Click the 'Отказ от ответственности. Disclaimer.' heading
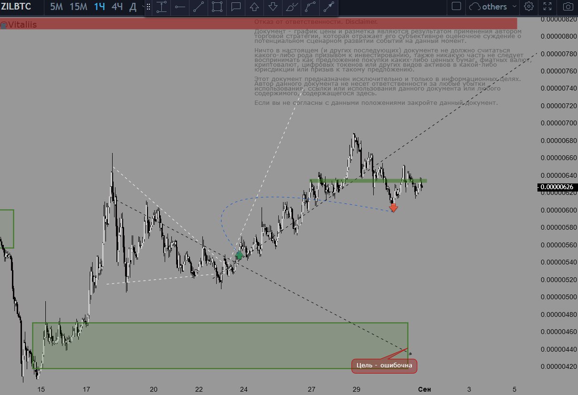Viewport: 578px width, 395px height. tap(315, 22)
